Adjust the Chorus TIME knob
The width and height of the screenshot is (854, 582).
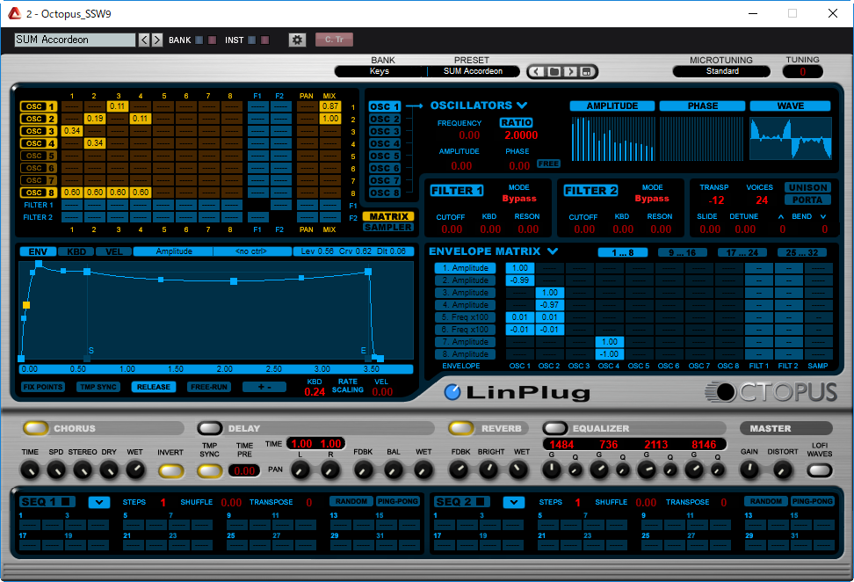coord(30,470)
